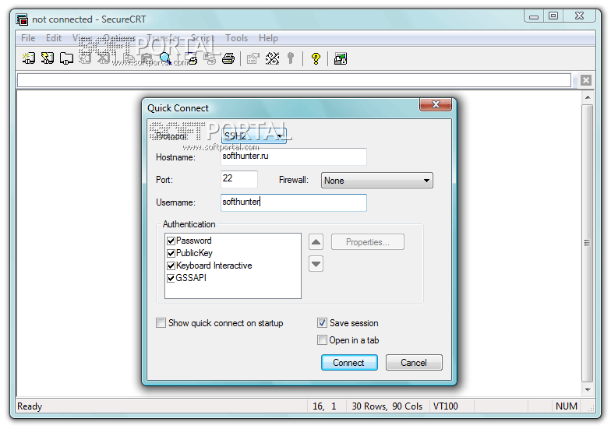Open the Tools menu
The image size is (611, 429).
[236, 38]
